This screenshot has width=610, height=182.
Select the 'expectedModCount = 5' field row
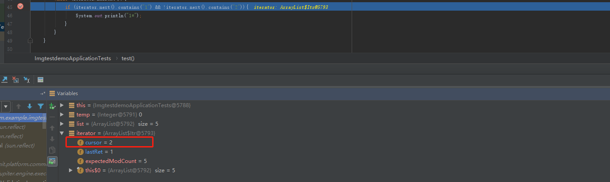(x=112, y=161)
